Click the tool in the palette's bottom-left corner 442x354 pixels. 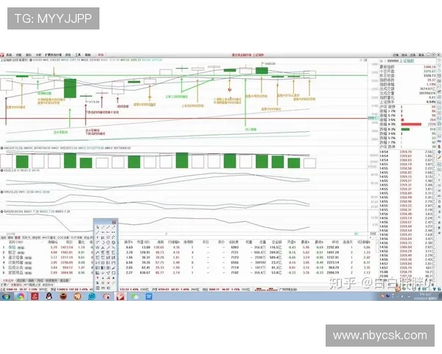[97, 287]
